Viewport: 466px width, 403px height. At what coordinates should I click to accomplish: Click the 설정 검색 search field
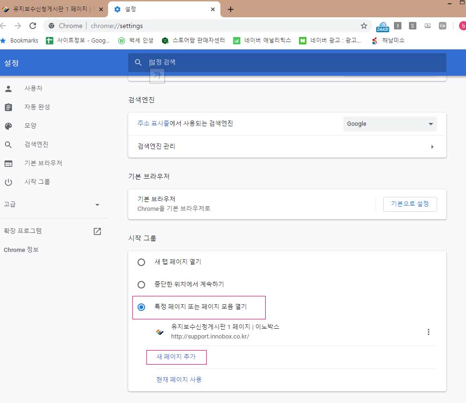click(287, 62)
